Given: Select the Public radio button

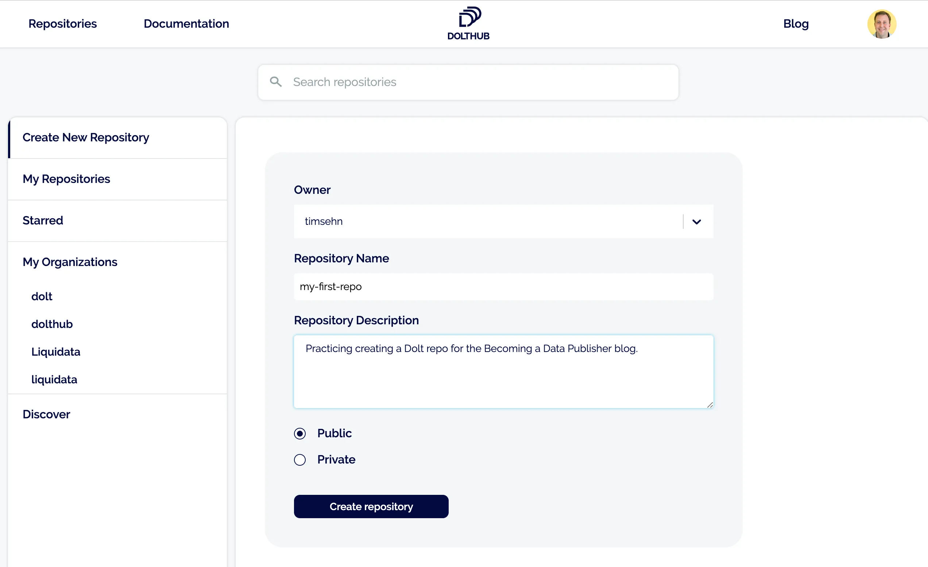Looking at the screenshot, I should tap(299, 433).
